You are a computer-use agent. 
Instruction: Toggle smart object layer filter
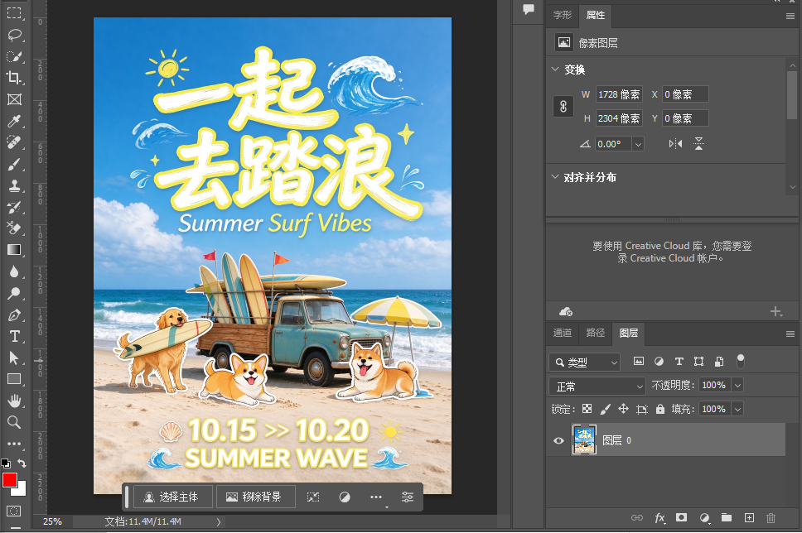719,362
